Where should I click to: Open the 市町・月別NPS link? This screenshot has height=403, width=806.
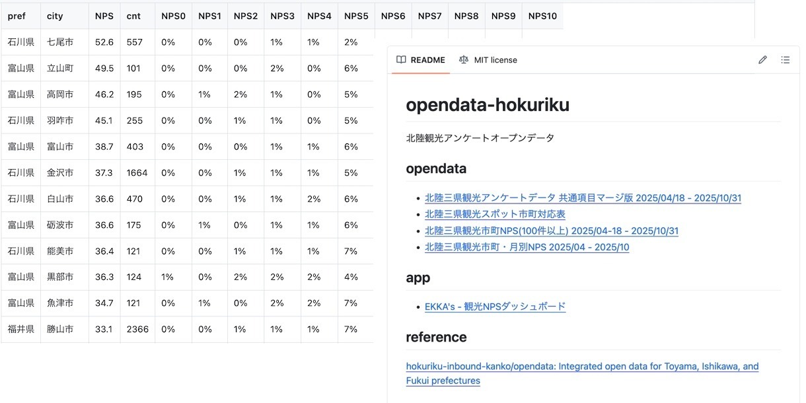[x=527, y=248]
